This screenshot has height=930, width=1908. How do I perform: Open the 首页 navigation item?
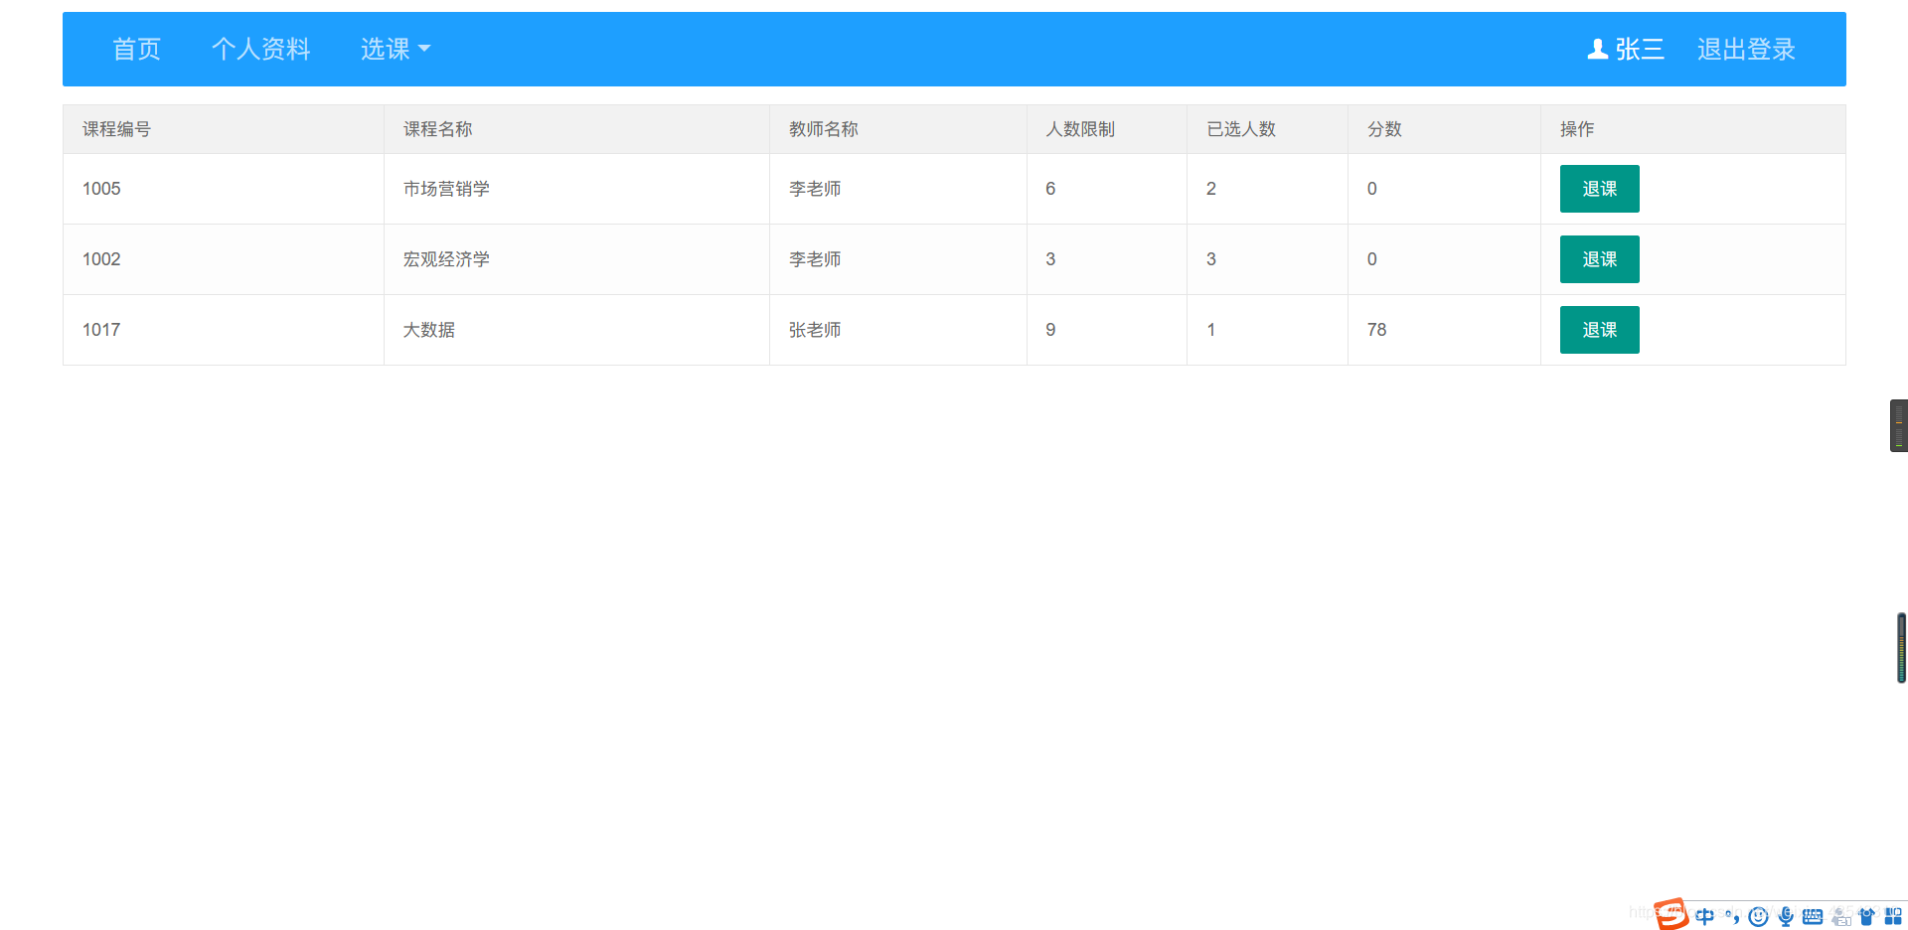click(136, 49)
